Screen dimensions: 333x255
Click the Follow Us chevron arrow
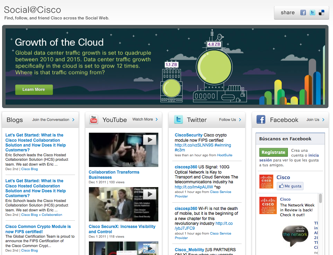pos(240,120)
